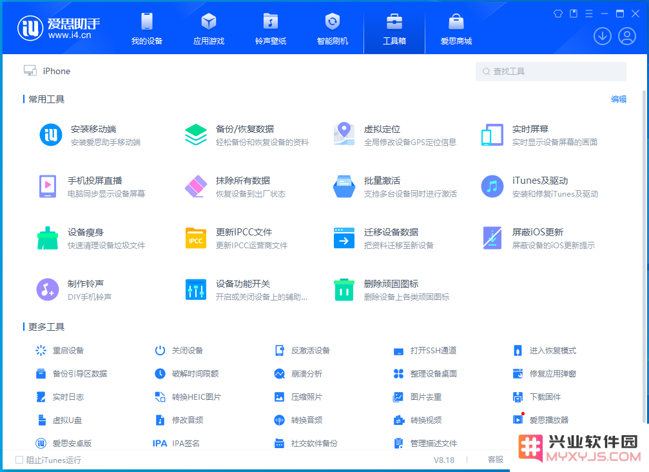
Task: Switch to the 我的设备 tab
Action: (147, 29)
